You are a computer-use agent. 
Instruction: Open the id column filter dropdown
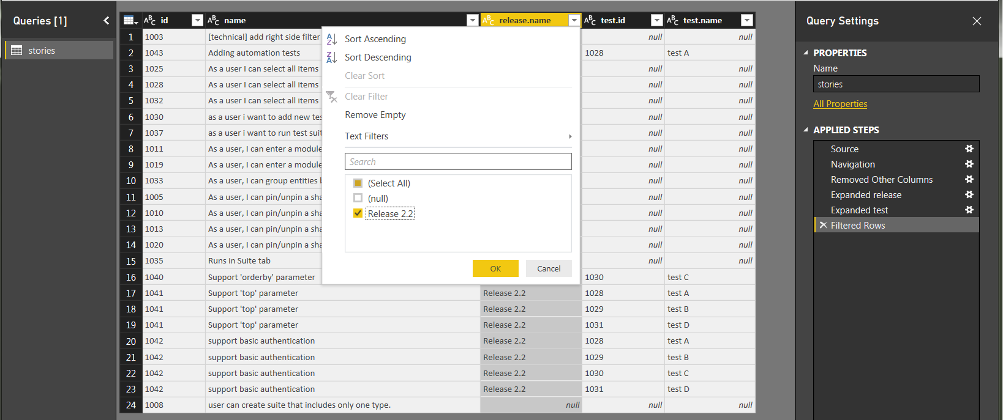(197, 20)
